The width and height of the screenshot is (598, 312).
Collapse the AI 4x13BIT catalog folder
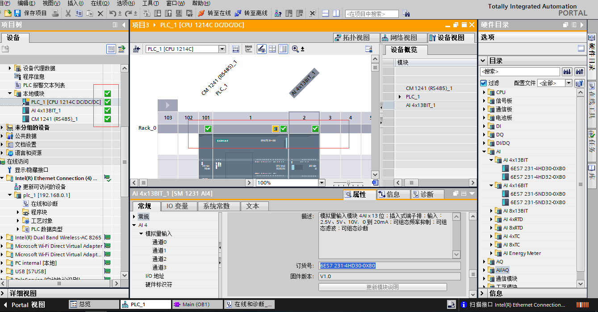pyautogui.click(x=491, y=160)
